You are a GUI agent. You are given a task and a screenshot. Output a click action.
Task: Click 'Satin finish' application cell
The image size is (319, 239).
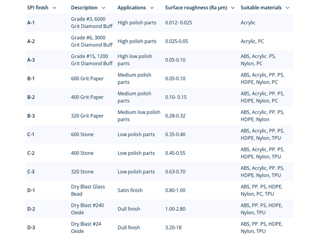[130, 190]
